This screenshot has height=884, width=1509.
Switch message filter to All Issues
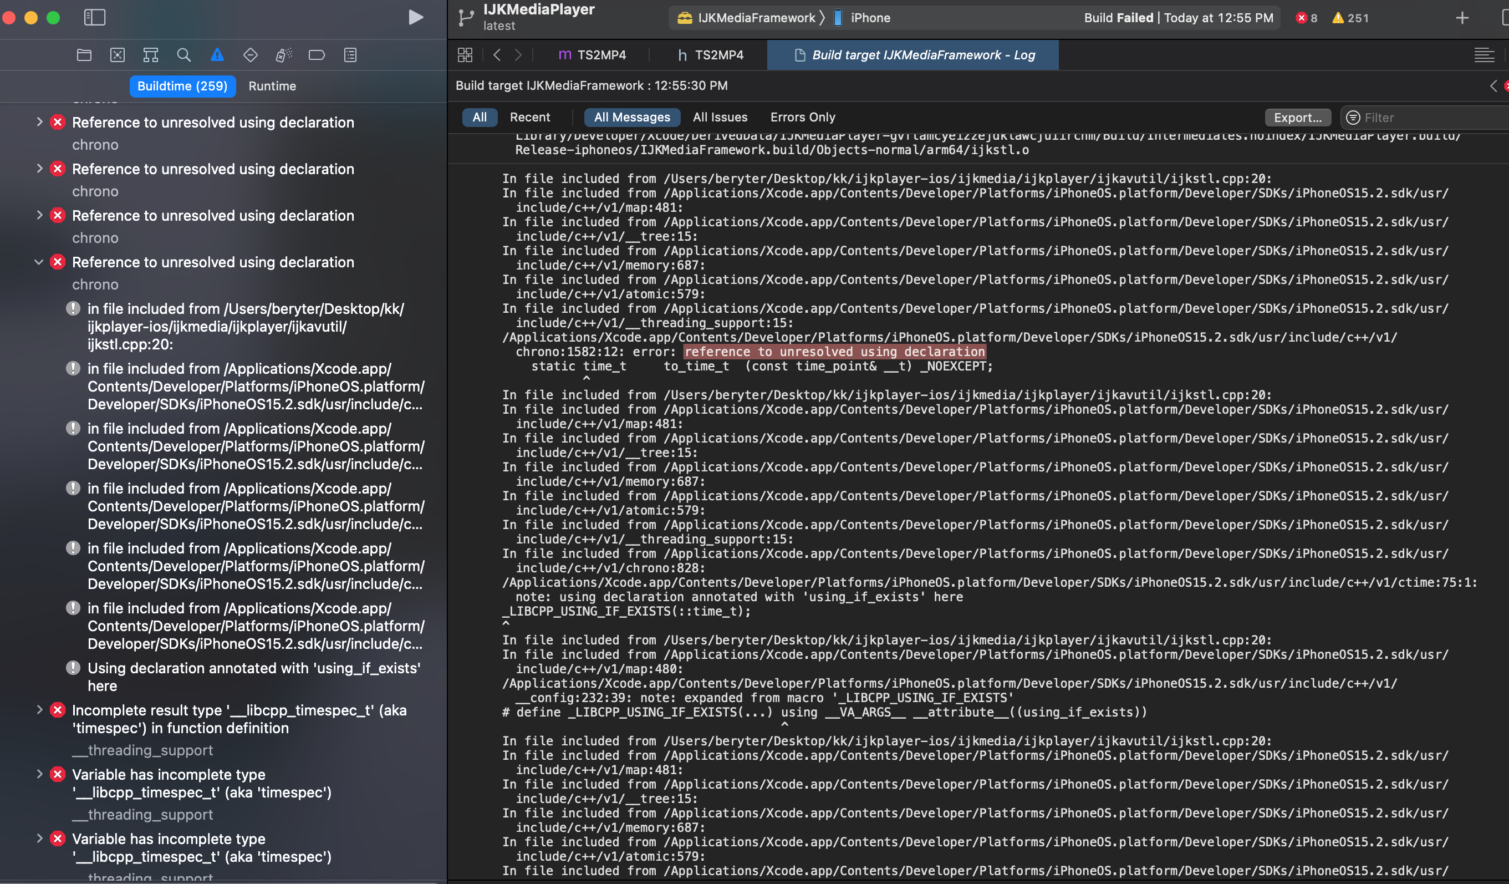tap(720, 117)
